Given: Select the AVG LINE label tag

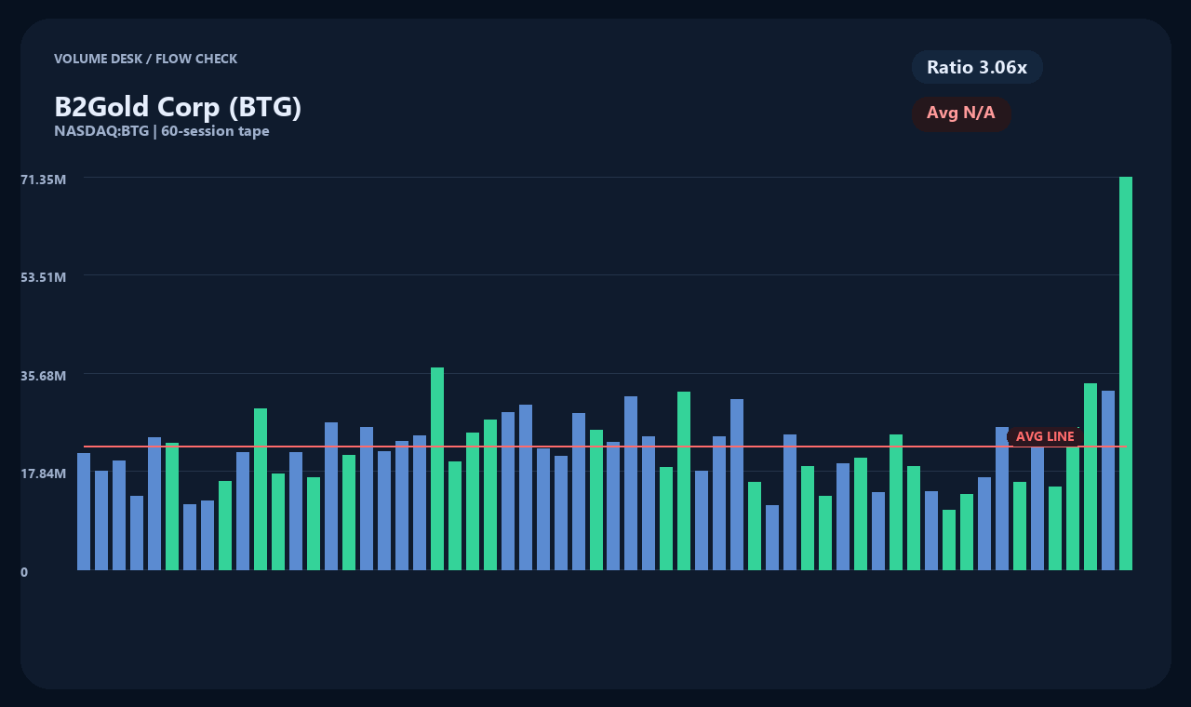Looking at the screenshot, I should tap(1045, 436).
